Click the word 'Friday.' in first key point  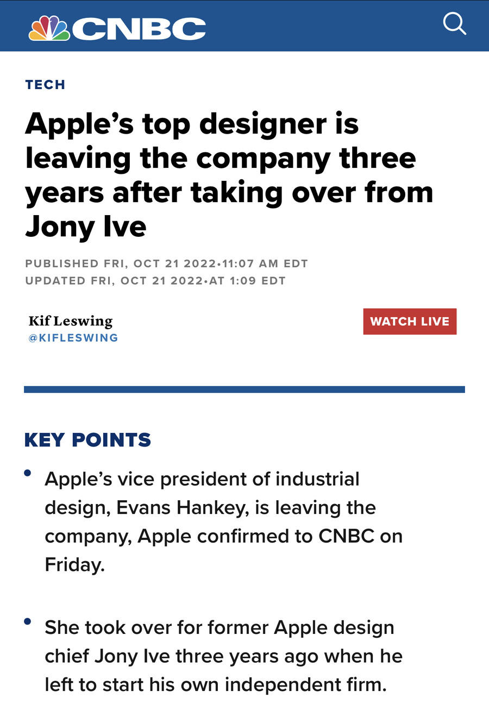[x=75, y=564]
